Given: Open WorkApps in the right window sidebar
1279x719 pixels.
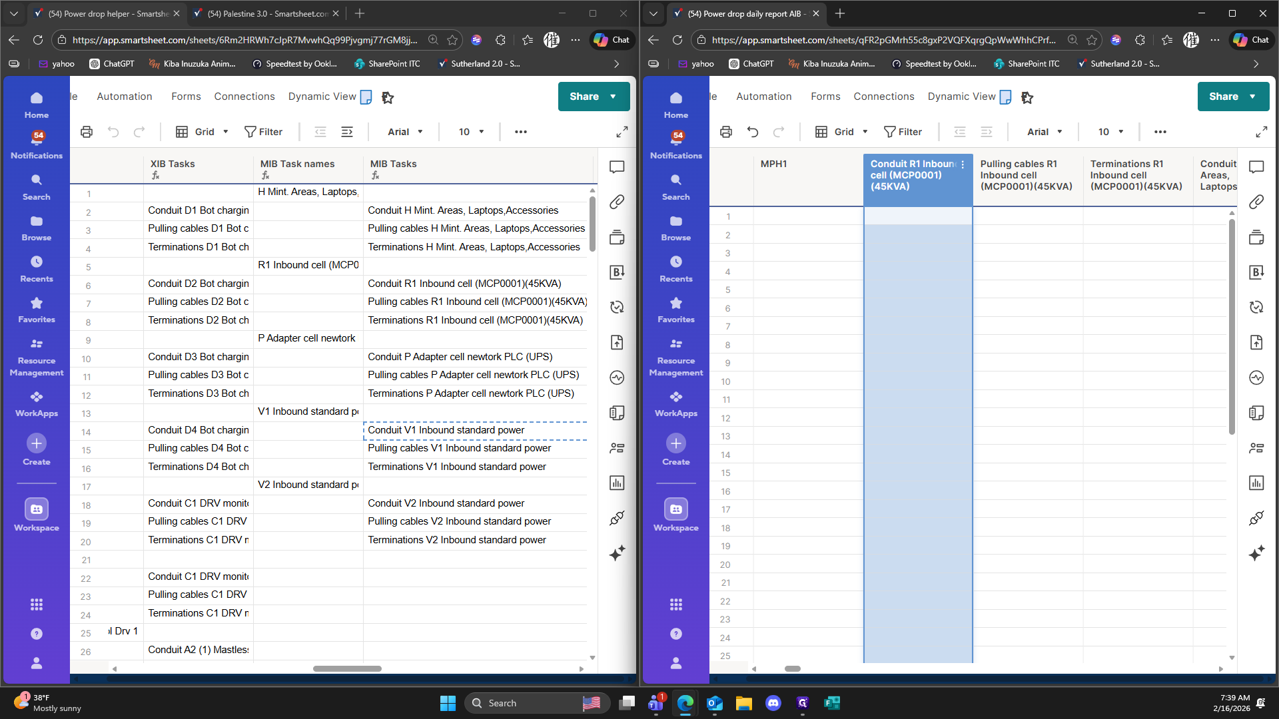Looking at the screenshot, I should (x=675, y=403).
